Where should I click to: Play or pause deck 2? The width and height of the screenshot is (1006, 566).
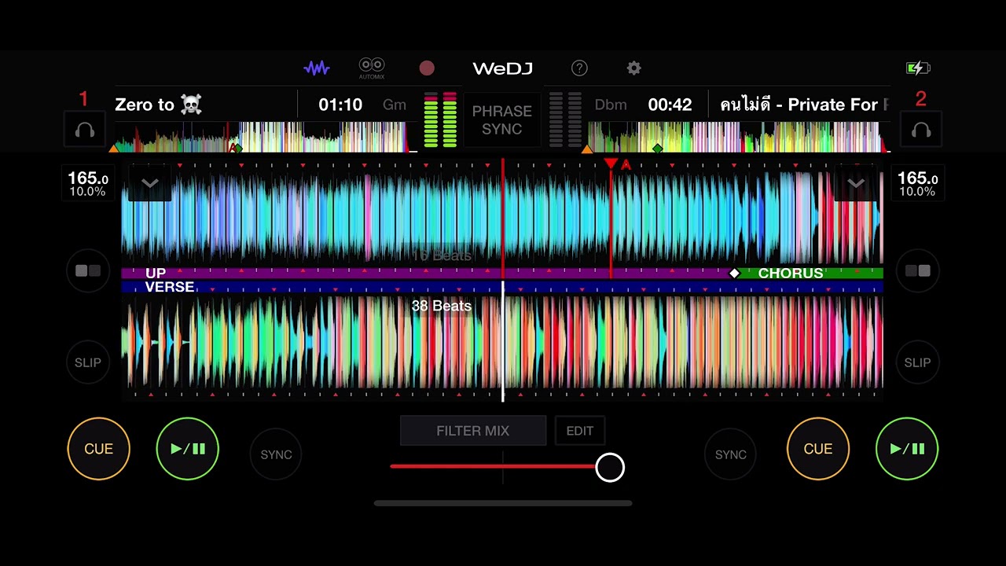point(907,449)
